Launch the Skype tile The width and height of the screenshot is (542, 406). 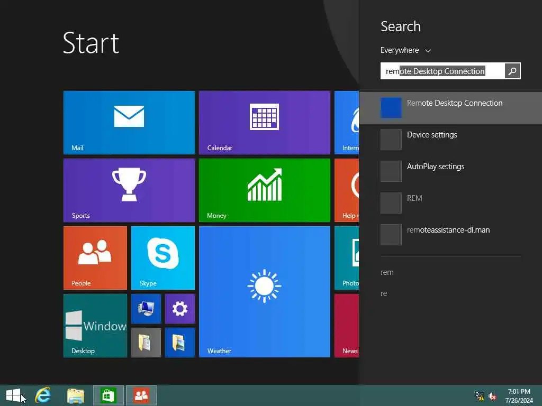tap(163, 258)
